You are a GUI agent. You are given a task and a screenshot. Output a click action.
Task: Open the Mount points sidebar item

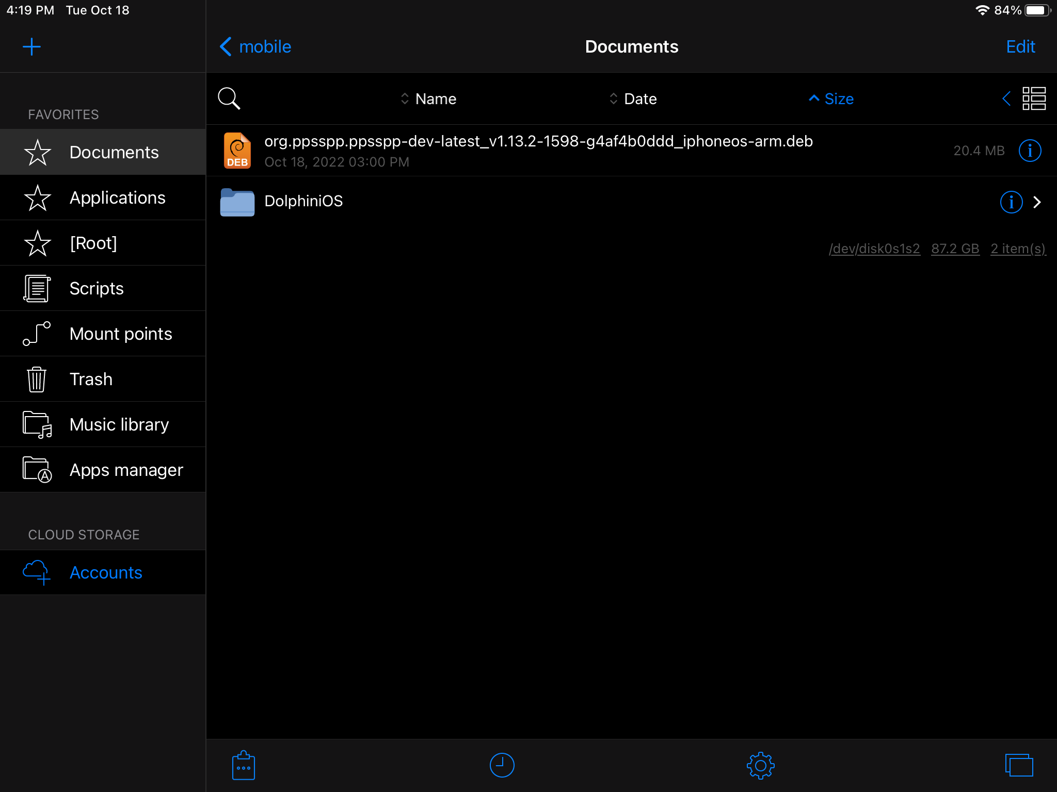(x=120, y=334)
